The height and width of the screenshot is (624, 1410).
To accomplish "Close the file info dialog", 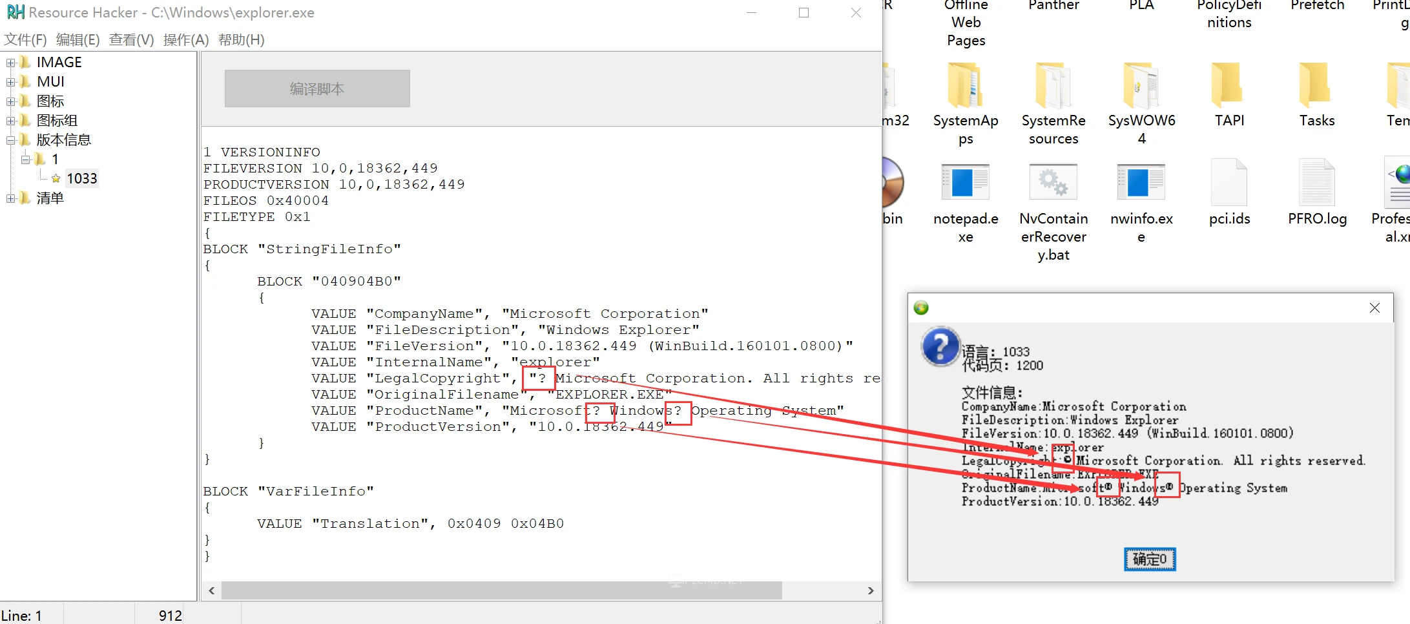I will click(x=1374, y=308).
